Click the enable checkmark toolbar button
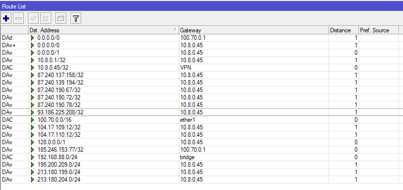 [x=33, y=18]
